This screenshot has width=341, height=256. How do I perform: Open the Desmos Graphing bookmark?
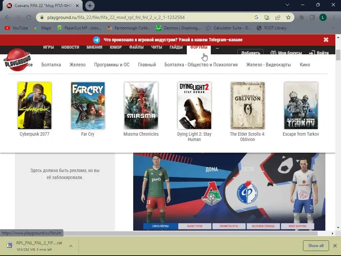[178, 28]
